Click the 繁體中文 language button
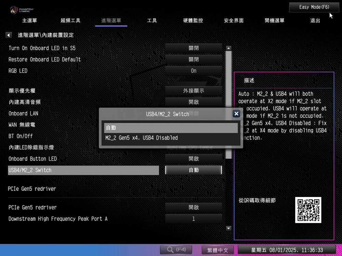 [218, 250]
